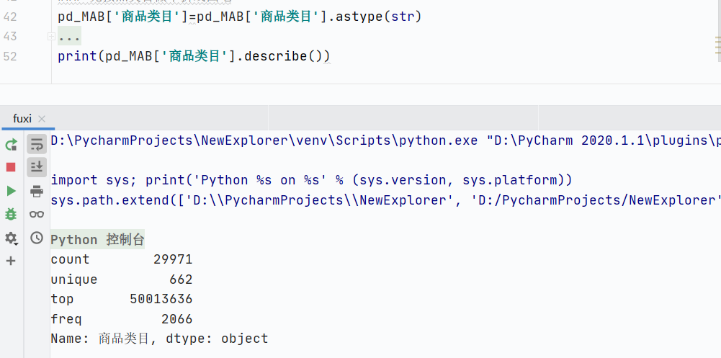This screenshot has height=358, width=721.
Task: Close the fuxi console tab
Action: pos(42,119)
